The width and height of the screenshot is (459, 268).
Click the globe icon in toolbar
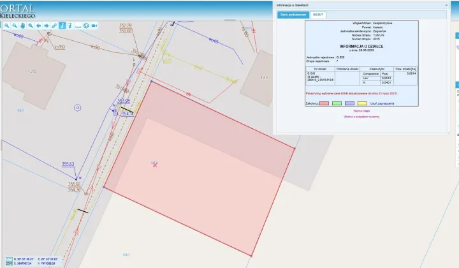[86, 26]
